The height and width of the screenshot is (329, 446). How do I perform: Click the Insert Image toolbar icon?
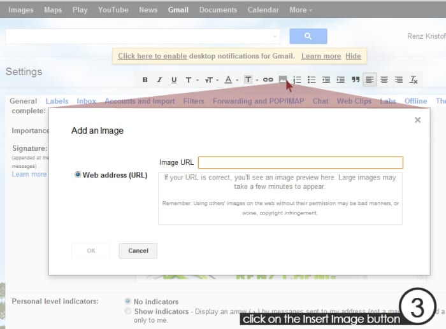[282, 80]
